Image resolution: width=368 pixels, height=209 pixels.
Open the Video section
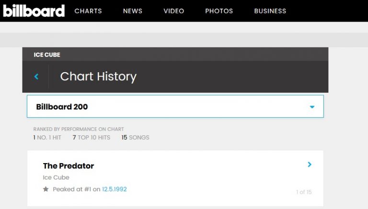(x=173, y=11)
